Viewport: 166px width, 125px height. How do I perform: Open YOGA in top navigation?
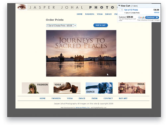[100, 14]
